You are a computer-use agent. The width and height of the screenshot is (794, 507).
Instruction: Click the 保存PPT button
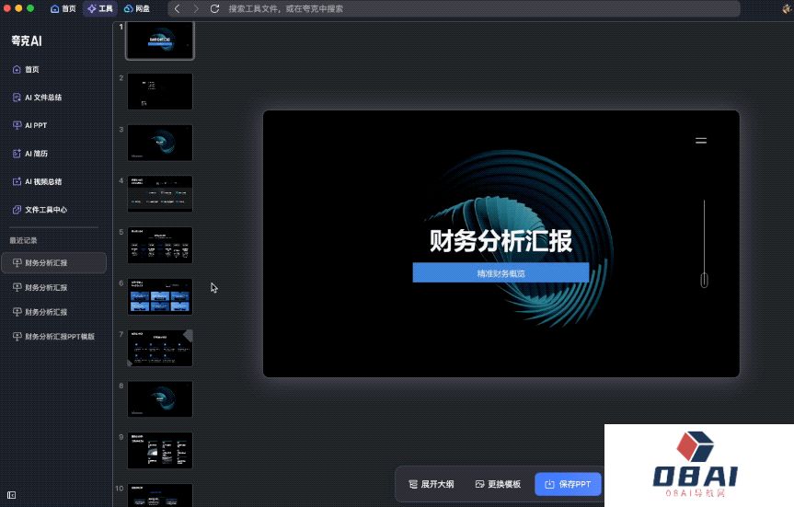(568, 484)
